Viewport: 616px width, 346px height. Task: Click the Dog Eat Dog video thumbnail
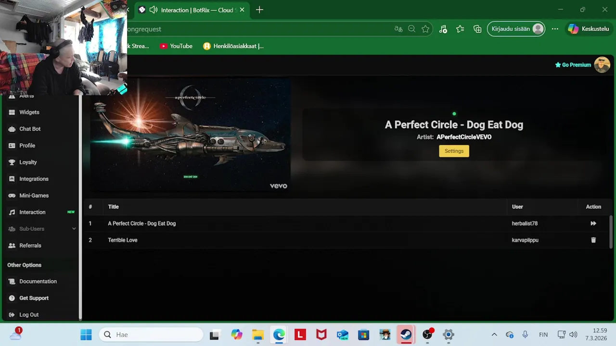(x=191, y=135)
